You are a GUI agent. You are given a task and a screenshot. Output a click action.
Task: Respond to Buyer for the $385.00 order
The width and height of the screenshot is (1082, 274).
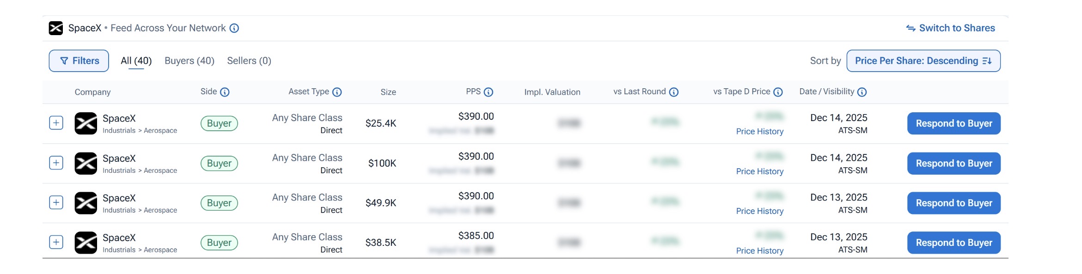[x=954, y=243]
